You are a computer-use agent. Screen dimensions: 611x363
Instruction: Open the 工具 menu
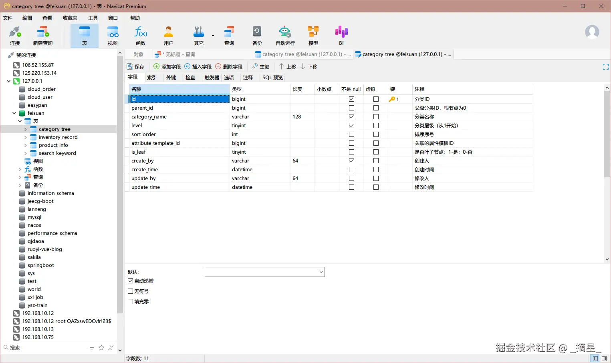pyautogui.click(x=93, y=18)
